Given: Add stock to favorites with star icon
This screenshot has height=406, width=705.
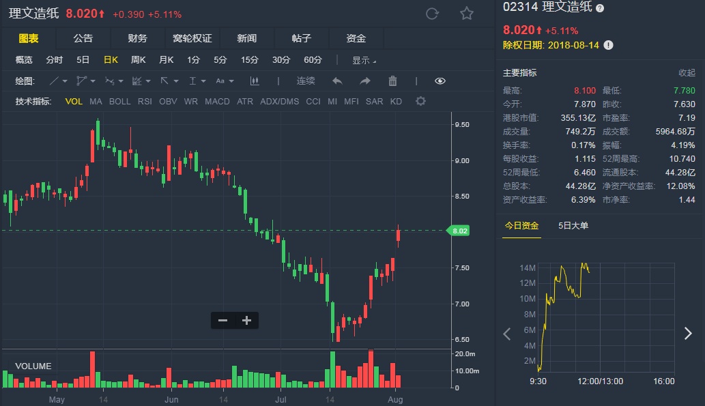Looking at the screenshot, I should [467, 14].
